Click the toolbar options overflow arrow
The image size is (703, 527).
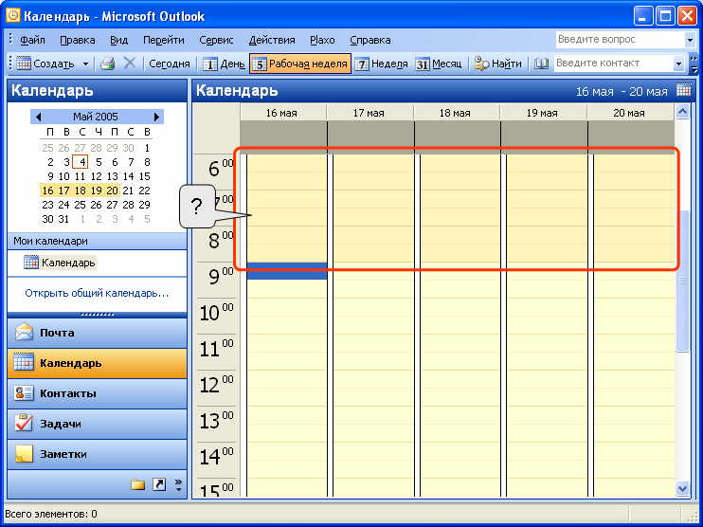coord(694,64)
